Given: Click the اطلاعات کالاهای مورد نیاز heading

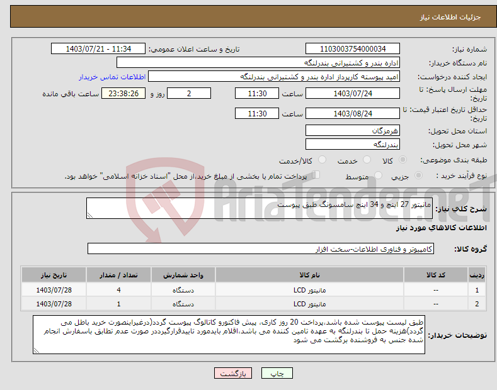Looking at the screenshot, I should [442, 228].
